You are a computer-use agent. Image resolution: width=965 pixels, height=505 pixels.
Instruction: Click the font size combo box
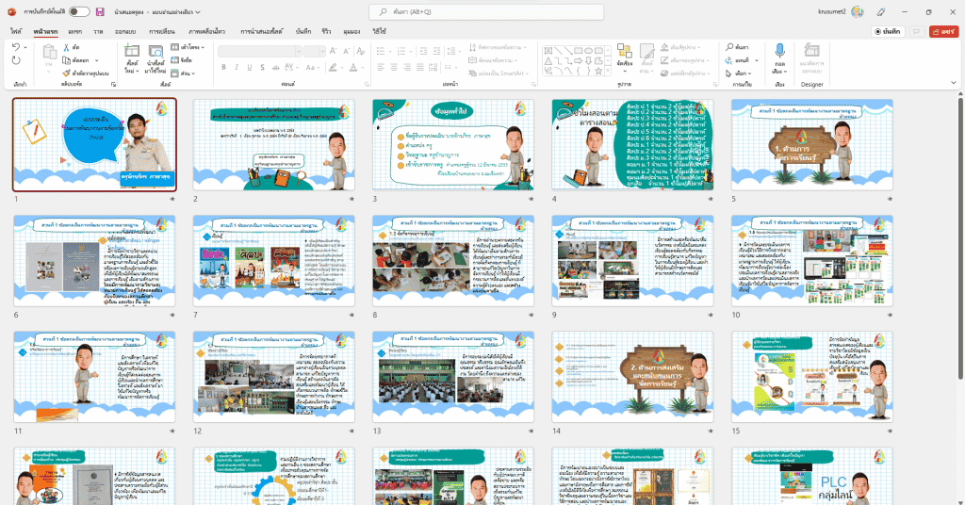[314, 51]
